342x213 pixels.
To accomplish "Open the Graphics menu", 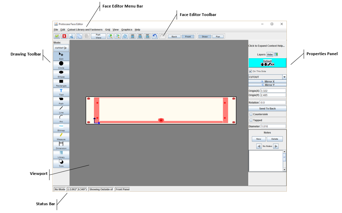I will click(x=127, y=30).
